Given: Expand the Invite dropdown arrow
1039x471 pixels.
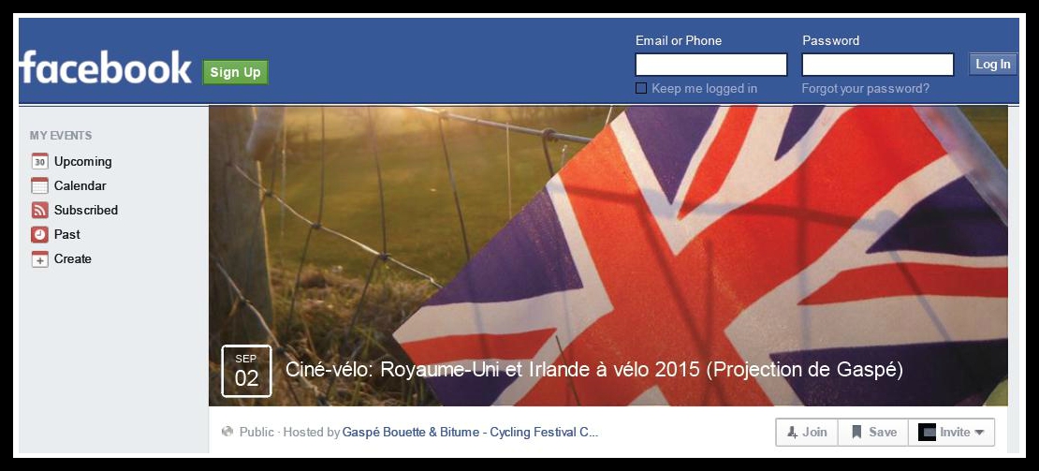Looking at the screenshot, I should pyautogui.click(x=979, y=433).
